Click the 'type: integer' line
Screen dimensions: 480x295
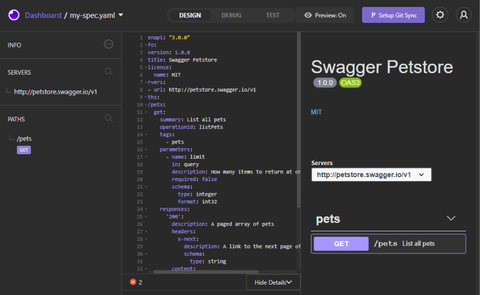(197, 194)
